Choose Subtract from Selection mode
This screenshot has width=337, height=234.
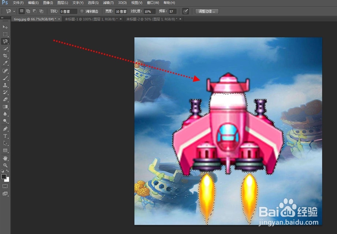point(35,11)
